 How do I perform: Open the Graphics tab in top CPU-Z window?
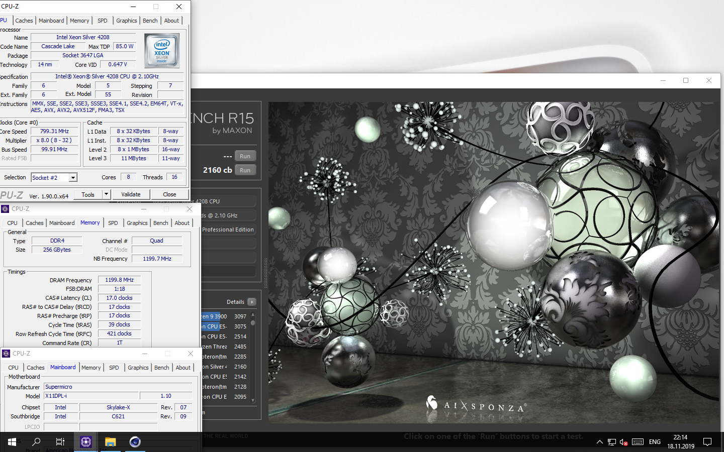(x=126, y=21)
